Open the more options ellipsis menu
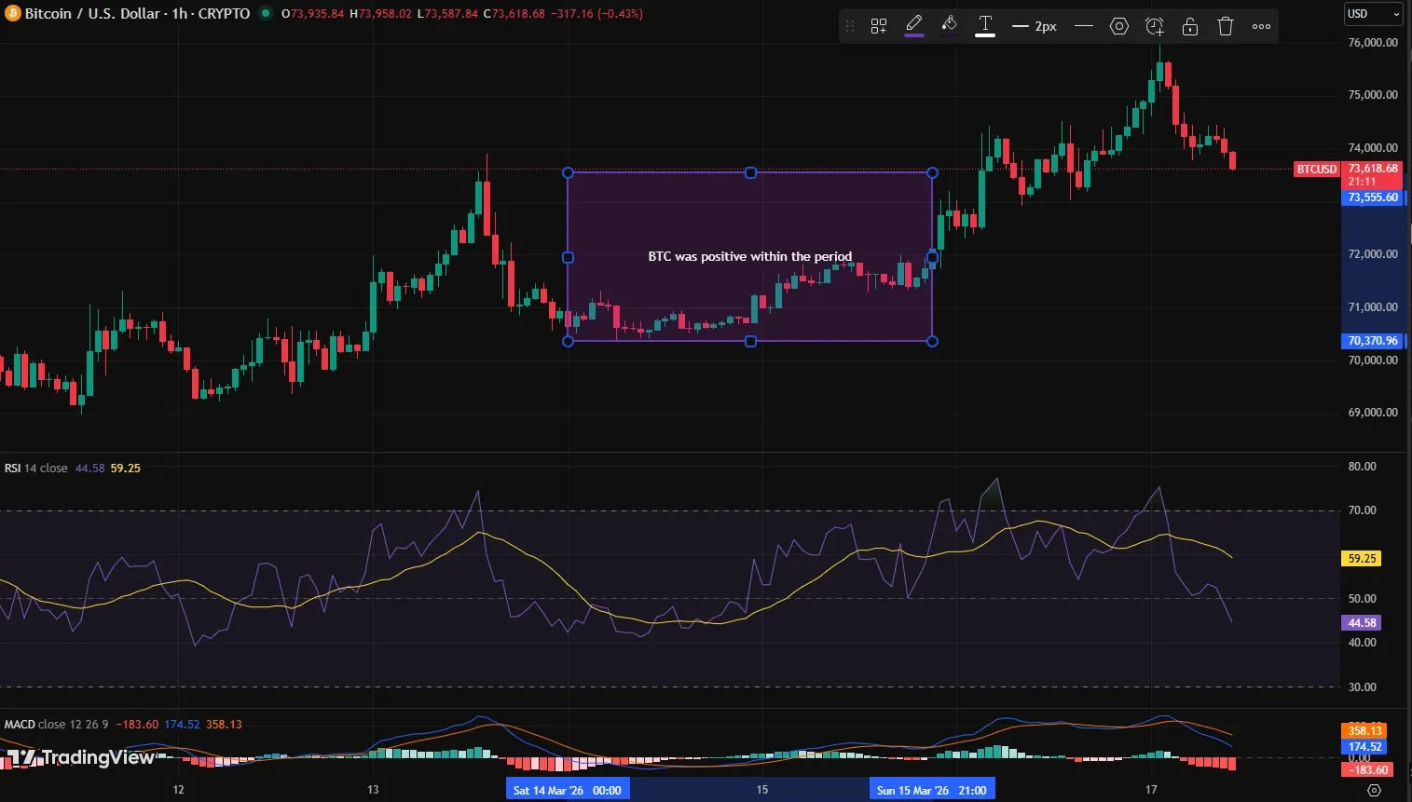Screen dimensions: 1412x802 coord(1261,26)
